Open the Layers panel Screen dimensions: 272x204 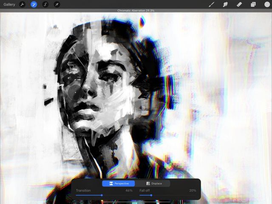[253, 5]
